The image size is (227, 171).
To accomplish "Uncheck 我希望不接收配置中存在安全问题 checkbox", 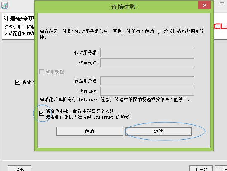I will pos(42,113).
